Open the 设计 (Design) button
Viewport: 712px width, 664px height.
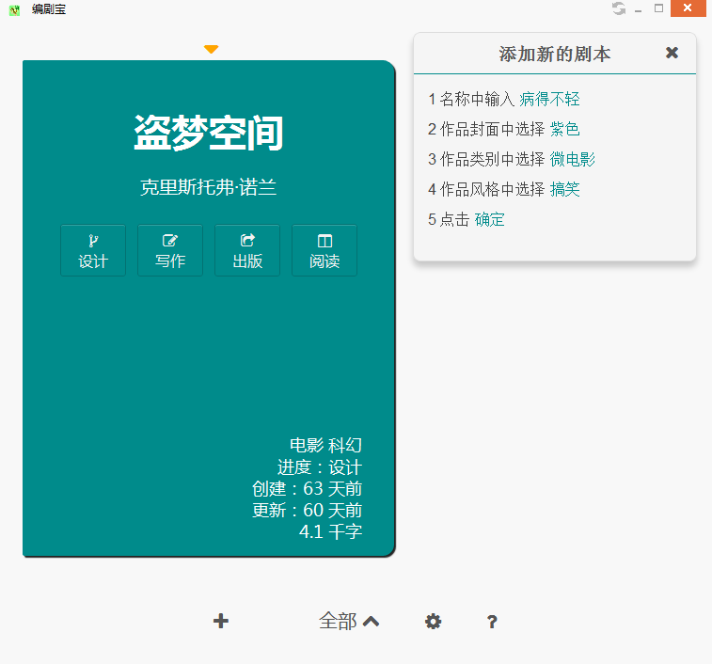93,250
